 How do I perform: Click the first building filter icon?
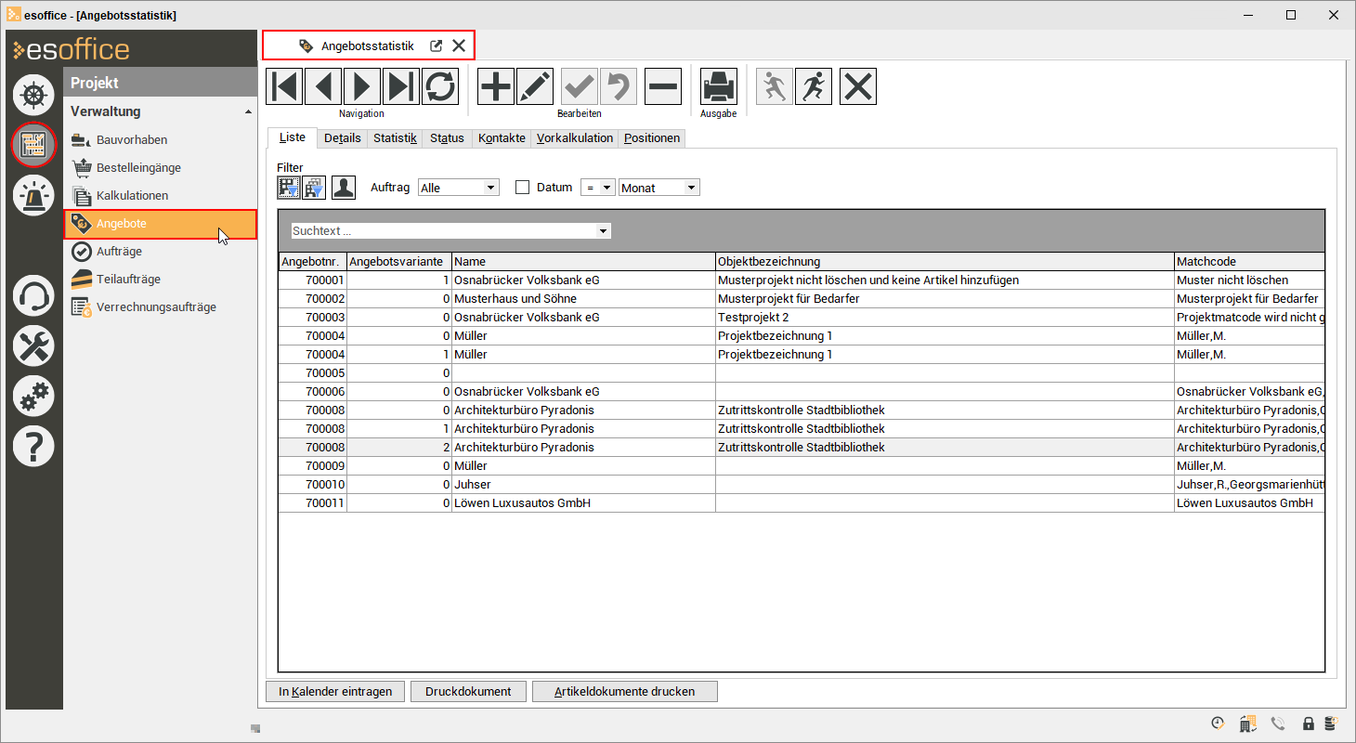click(x=289, y=188)
